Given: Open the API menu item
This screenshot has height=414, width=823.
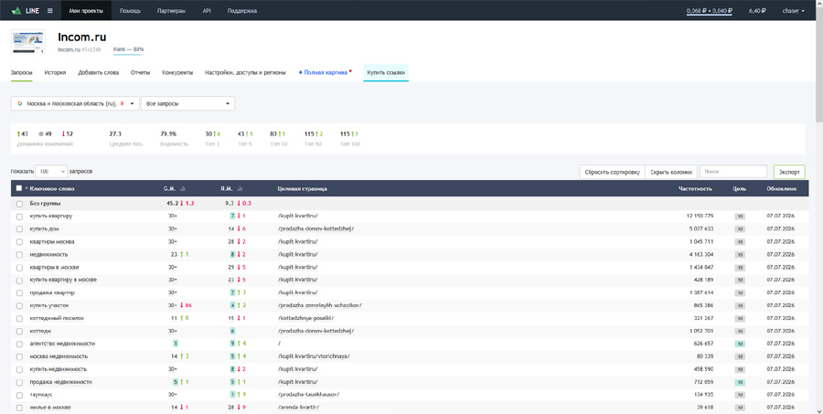Looking at the screenshot, I should [x=207, y=10].
